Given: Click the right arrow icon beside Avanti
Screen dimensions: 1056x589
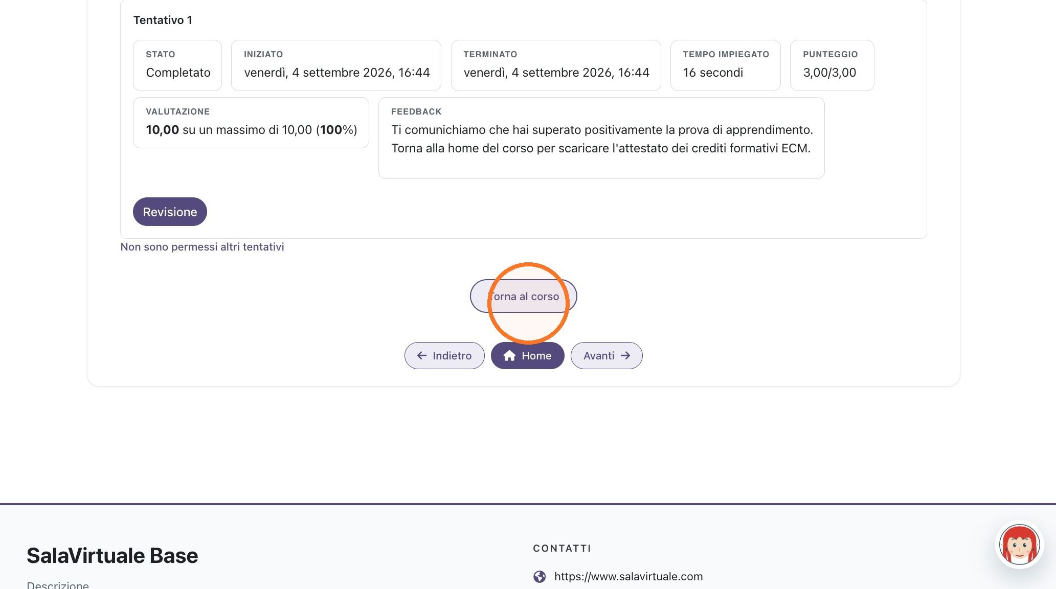Looking at the screenshot, I should 625,355.
